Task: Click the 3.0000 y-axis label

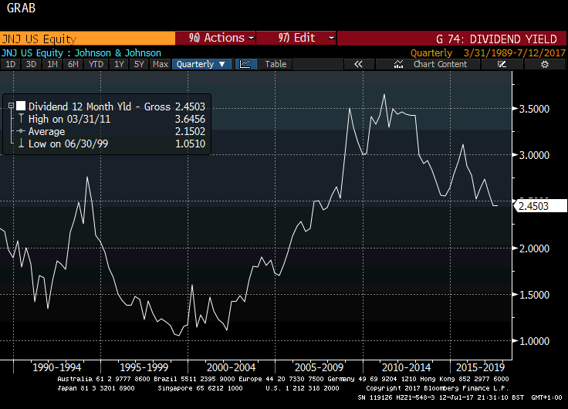Action: pyautogui.click(x=534, y=155)
